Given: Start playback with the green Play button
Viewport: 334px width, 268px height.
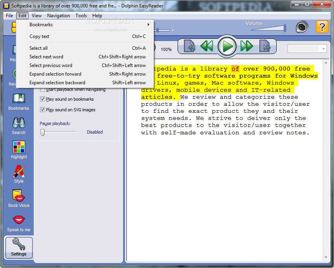Looking at the screenshot, I should coord(227,46).
